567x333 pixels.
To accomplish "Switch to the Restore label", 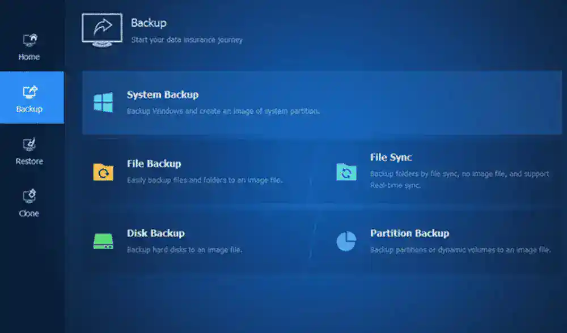I will click(29, 161).
